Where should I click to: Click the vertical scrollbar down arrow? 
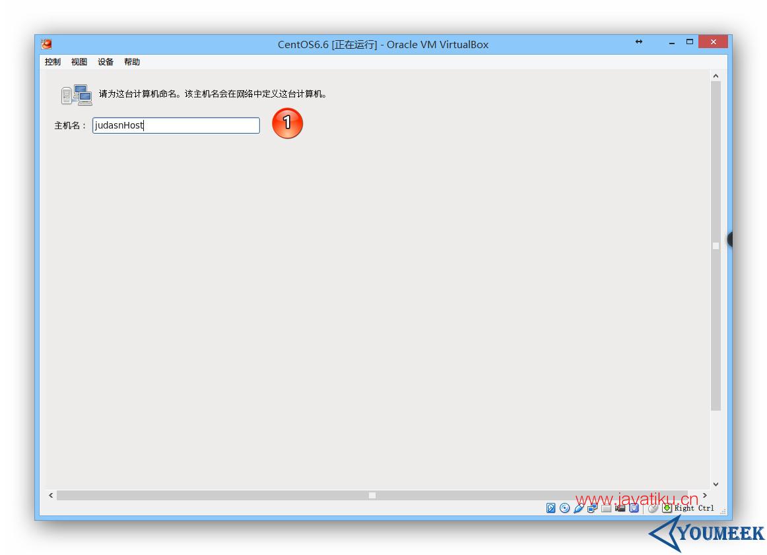(716, 484)
